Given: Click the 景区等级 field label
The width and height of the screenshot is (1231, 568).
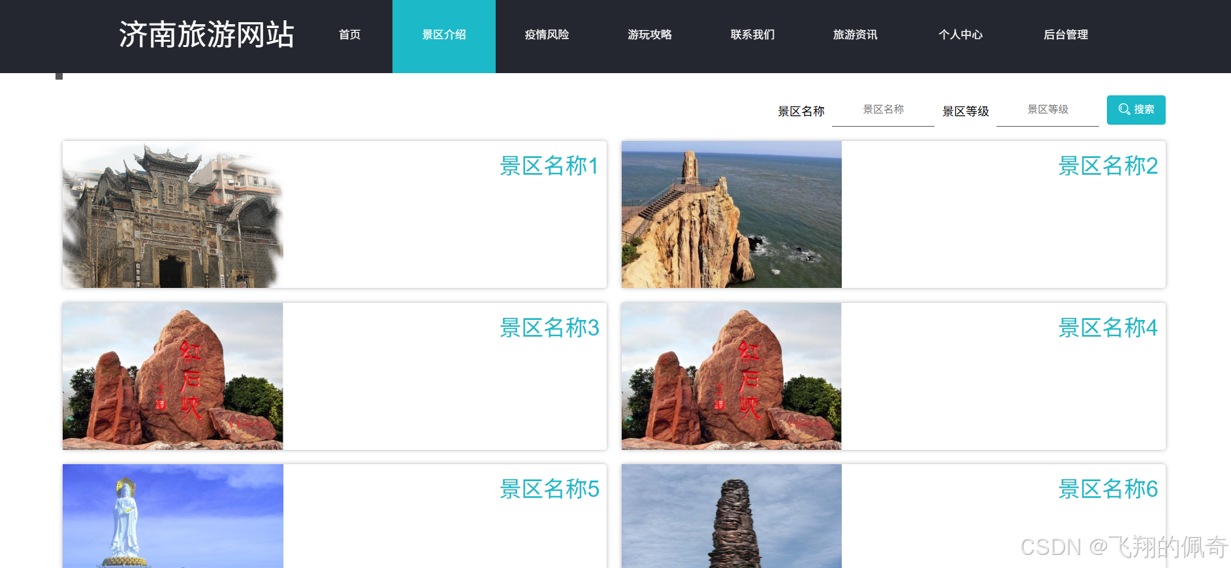Looking at the screenshot, I should point(966,112).
